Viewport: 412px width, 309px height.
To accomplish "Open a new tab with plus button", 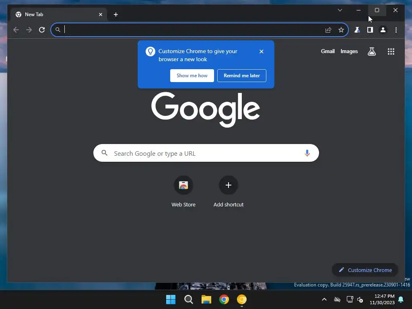I will point(115,14).
